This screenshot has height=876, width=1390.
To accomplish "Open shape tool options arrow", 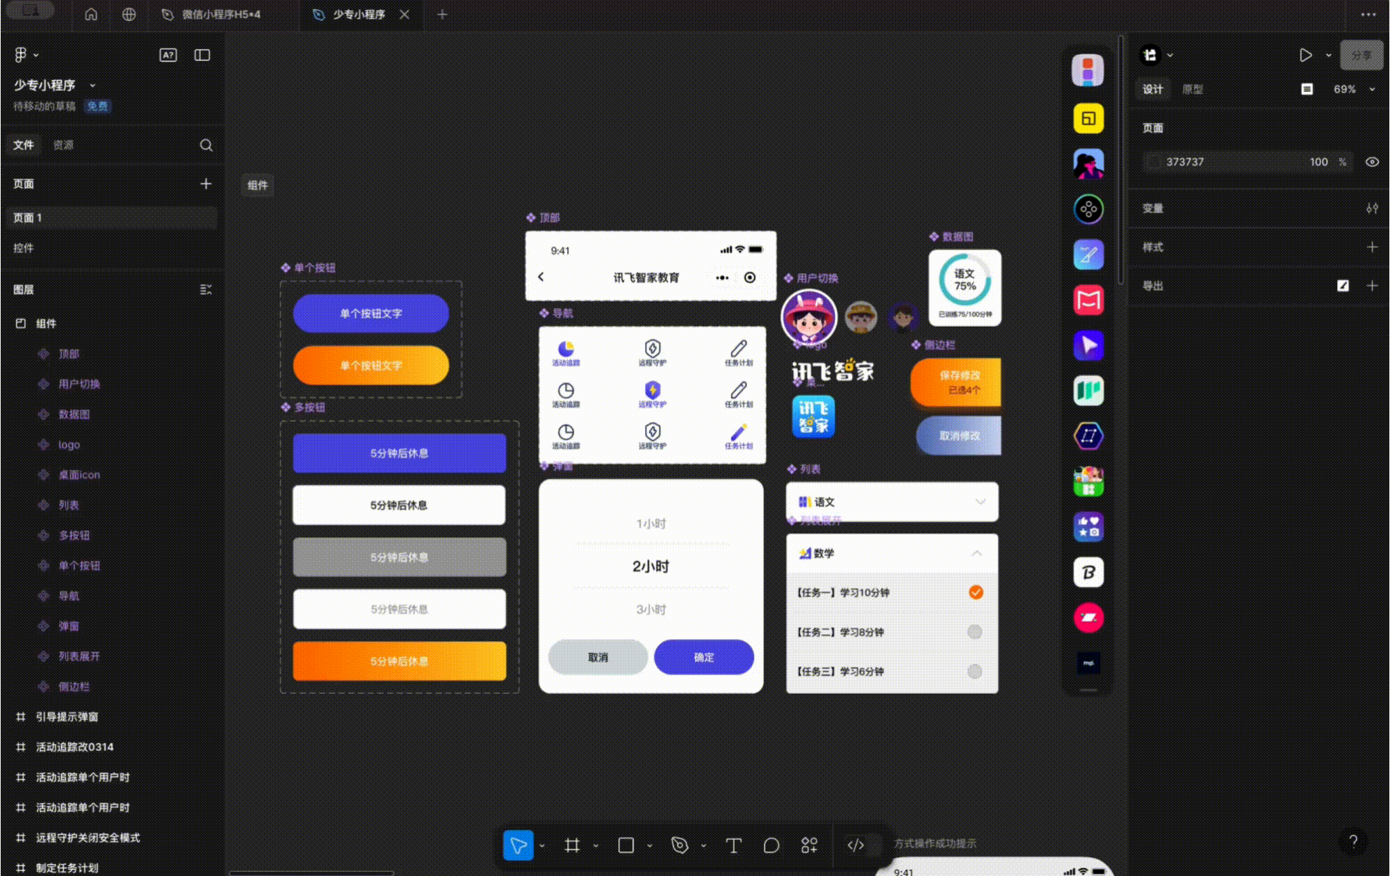I will click(x=649, y=845).
